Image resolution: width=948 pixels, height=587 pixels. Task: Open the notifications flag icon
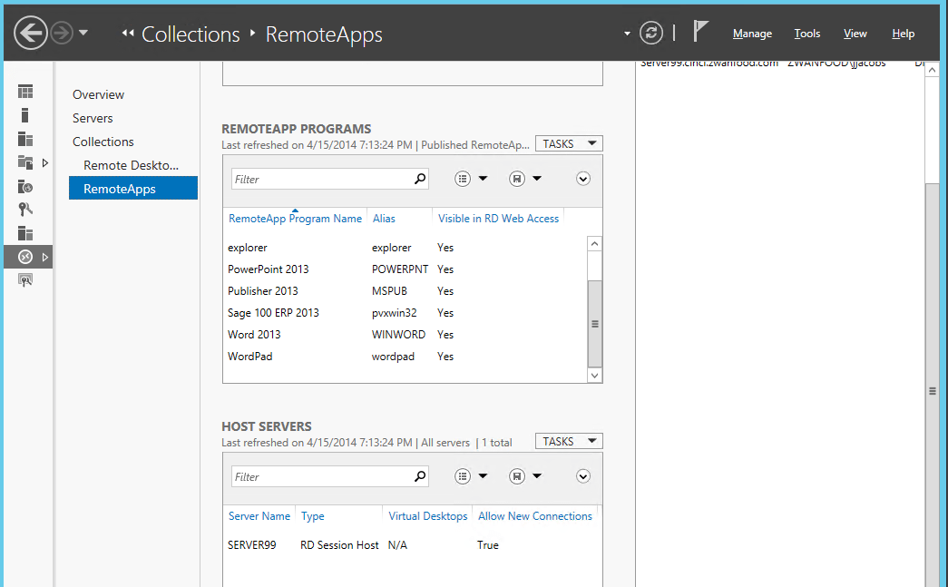700,32
